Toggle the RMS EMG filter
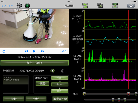Viewport: 138px width, 103px height. click(x=60, y=91)
